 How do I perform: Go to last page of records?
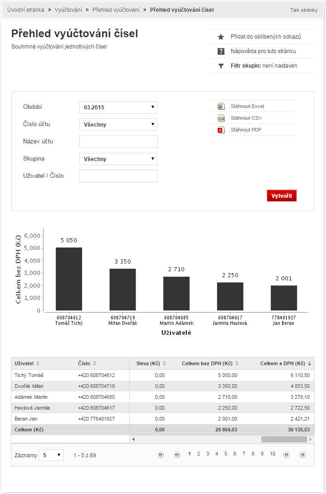(303, 454)
